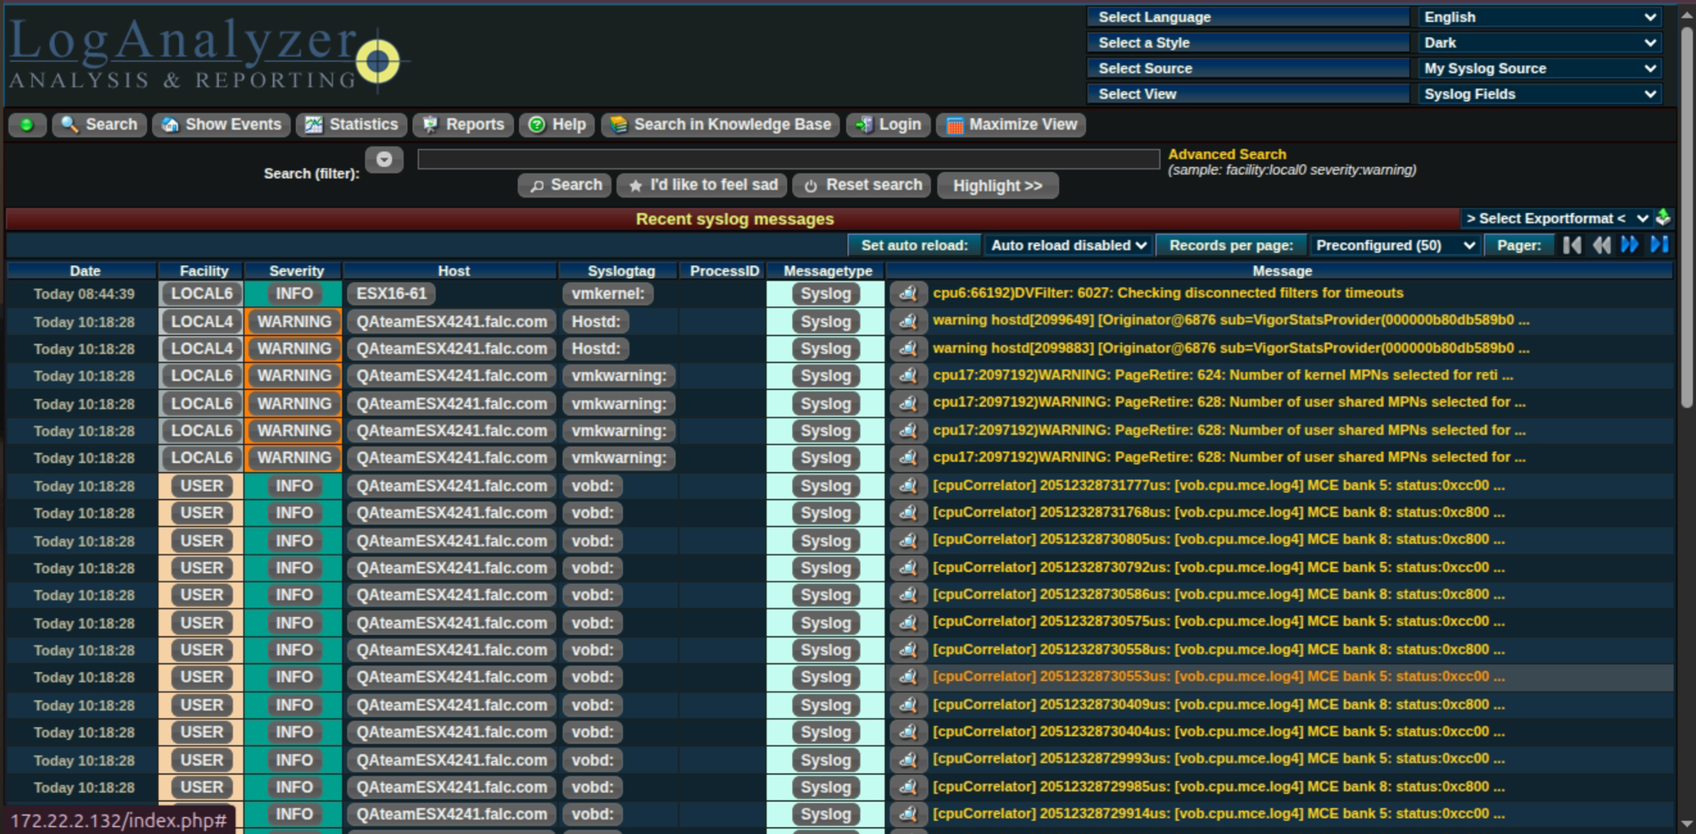Click the Advanced Search link
1696x834 pixels.
[1226, 154]
